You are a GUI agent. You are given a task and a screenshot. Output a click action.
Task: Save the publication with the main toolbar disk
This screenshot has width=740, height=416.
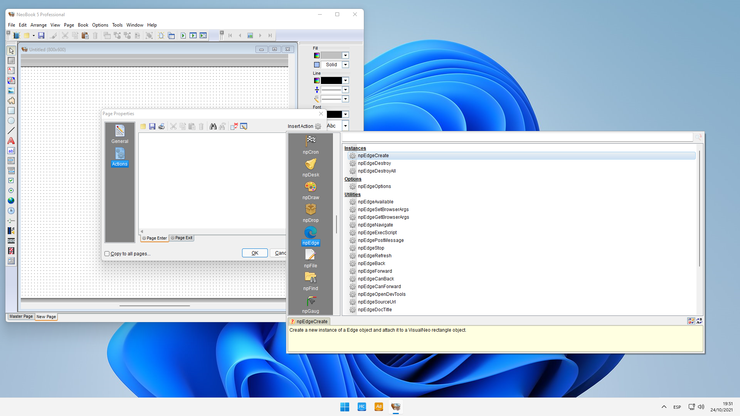[x=41, y=35]
